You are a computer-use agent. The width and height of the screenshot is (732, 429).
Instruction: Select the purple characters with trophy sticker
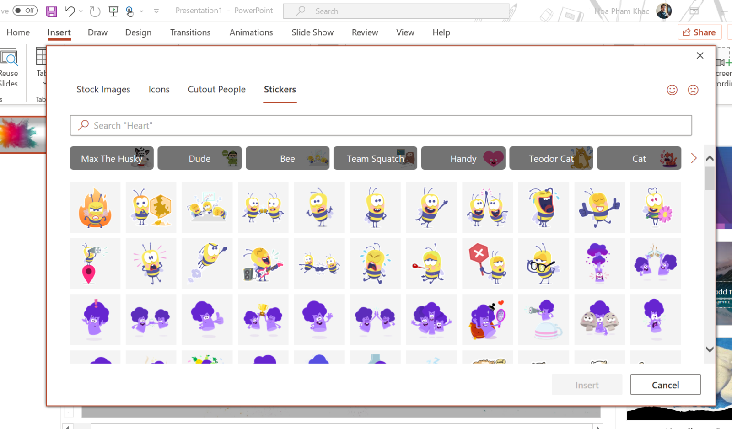263,320
